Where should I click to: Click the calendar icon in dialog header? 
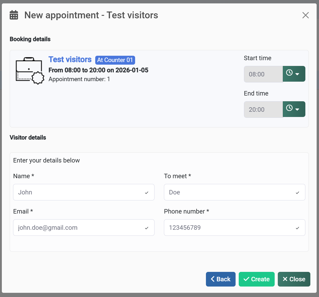click(14, 15)
